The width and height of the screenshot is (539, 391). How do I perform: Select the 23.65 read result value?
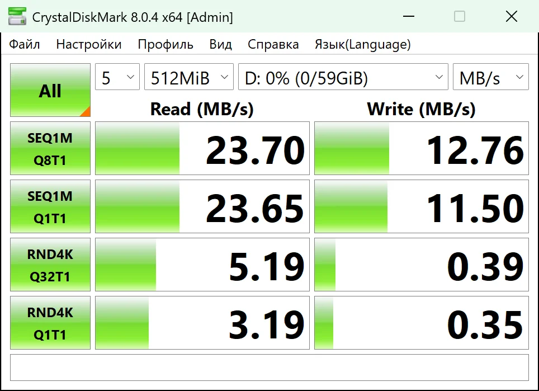click(202, 206)
